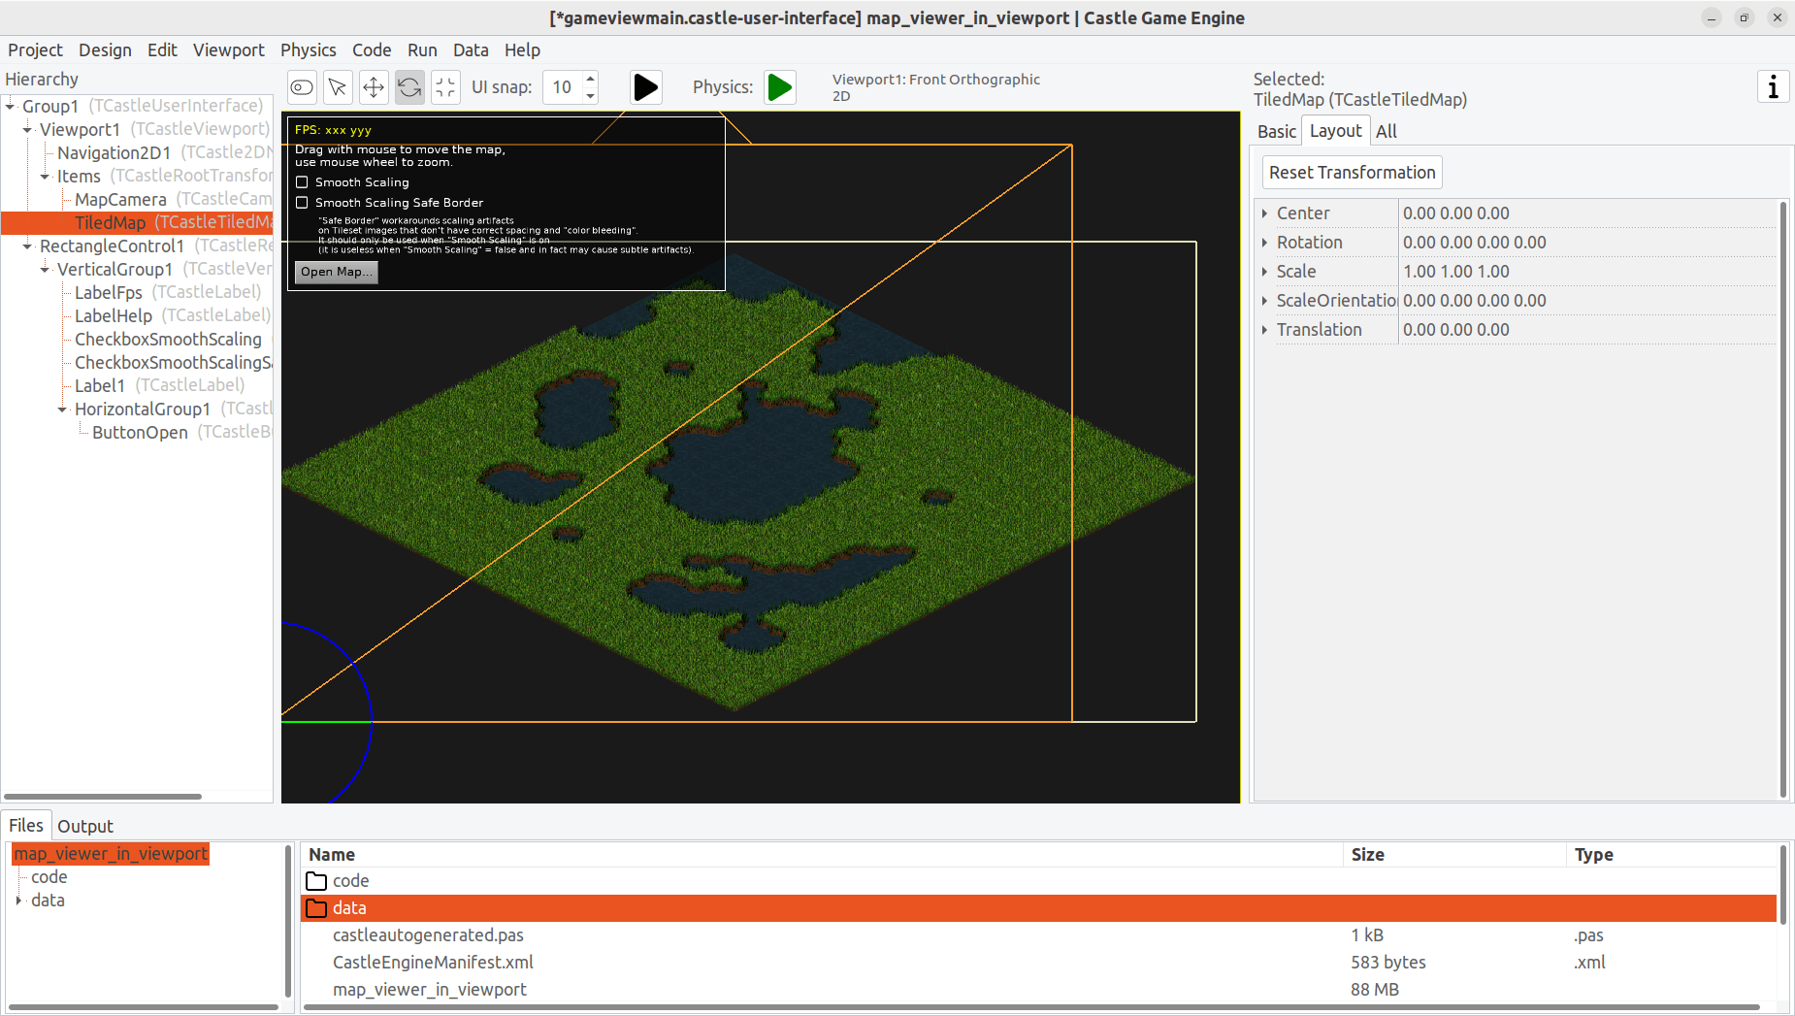Open the Code menu
The height and width of the screenshot is (1016, 1795).
point(372,50)
